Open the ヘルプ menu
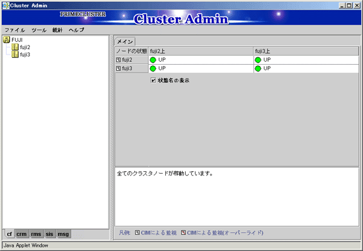 pos(76,30)
